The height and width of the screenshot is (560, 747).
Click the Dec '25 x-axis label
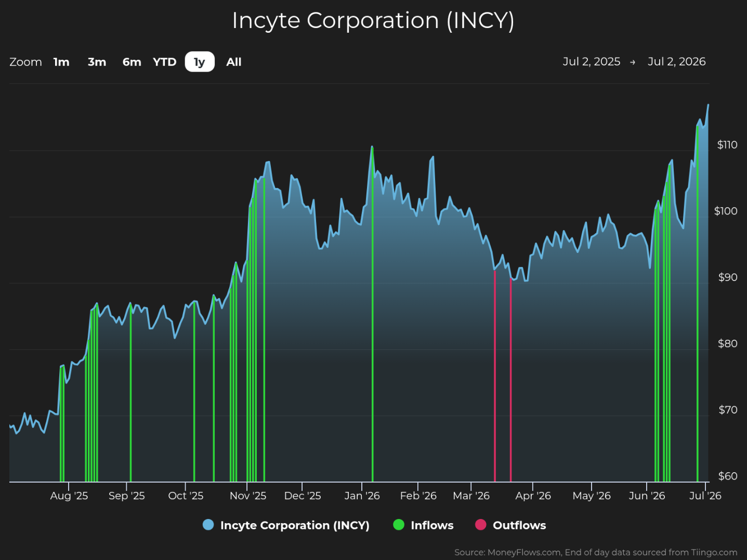click(303, 496)
